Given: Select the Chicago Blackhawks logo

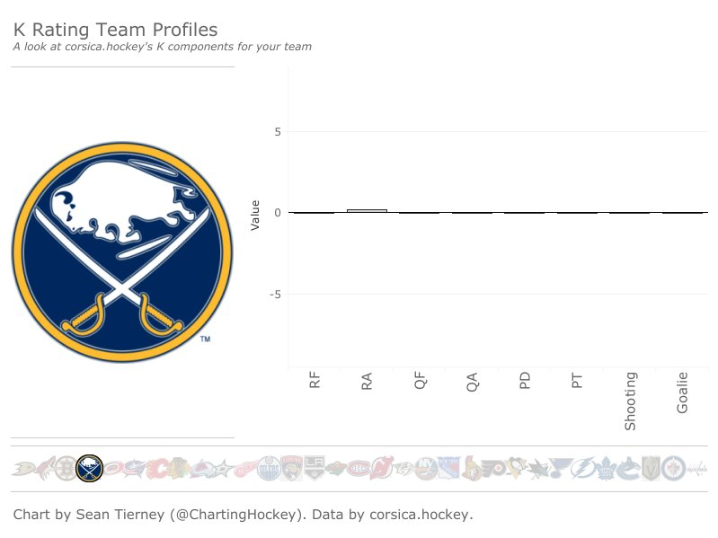Looking at the screenshot, I should click(178, 469).
